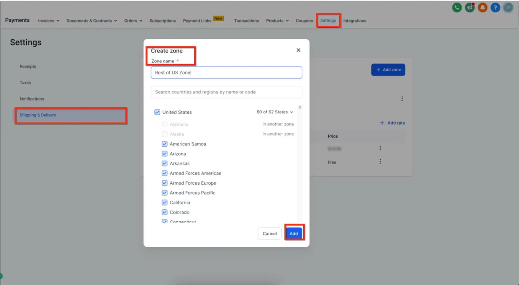Screen dimensions: 519x285
Task: Uncheck Armed Forces Americas
Action: [164, 173]
